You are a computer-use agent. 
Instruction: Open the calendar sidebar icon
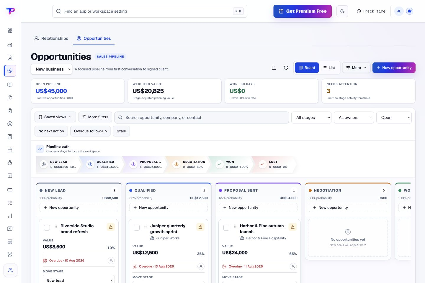click(x=10, y=150)
